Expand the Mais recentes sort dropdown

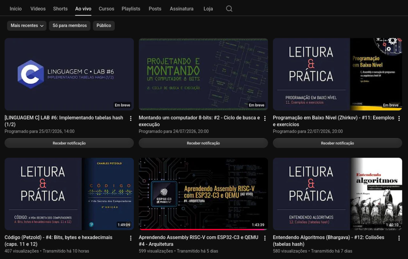(27, 26)
